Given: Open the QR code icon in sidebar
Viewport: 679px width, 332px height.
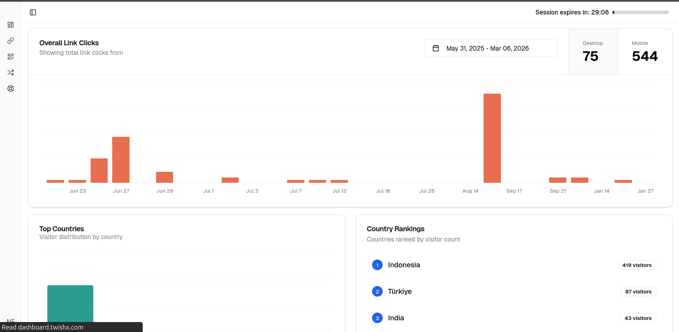Looking at the screenshot, I should click(x=11, y=57).
